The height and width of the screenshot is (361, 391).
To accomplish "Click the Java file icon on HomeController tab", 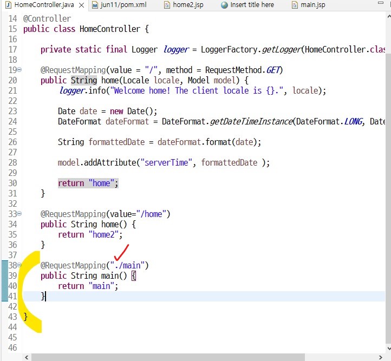I will [x=8, y=5].
